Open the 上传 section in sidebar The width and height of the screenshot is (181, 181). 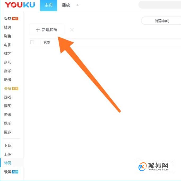coord(8,154)
